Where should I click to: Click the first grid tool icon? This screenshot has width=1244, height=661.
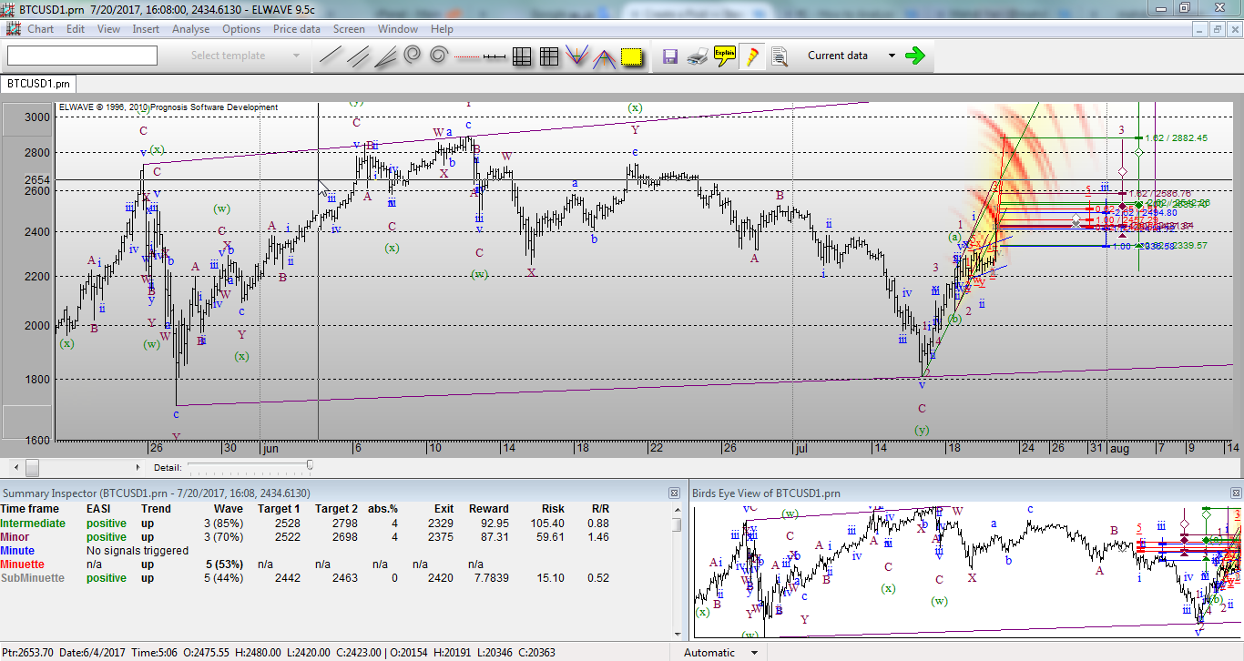522,56
